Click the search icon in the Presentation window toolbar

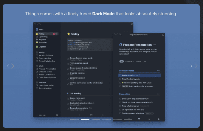(x=159, y=119)
